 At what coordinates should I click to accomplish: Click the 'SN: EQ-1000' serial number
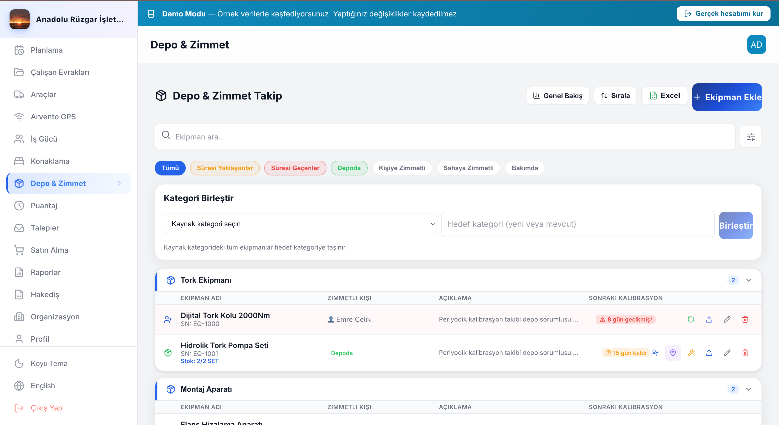200,324
